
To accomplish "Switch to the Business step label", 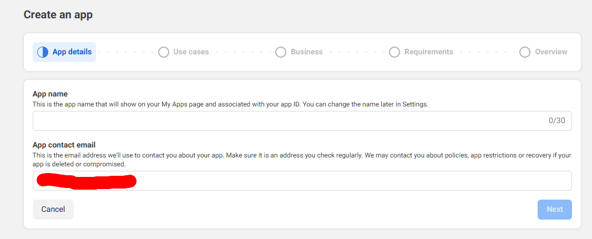I will click(x=306, y=52).
